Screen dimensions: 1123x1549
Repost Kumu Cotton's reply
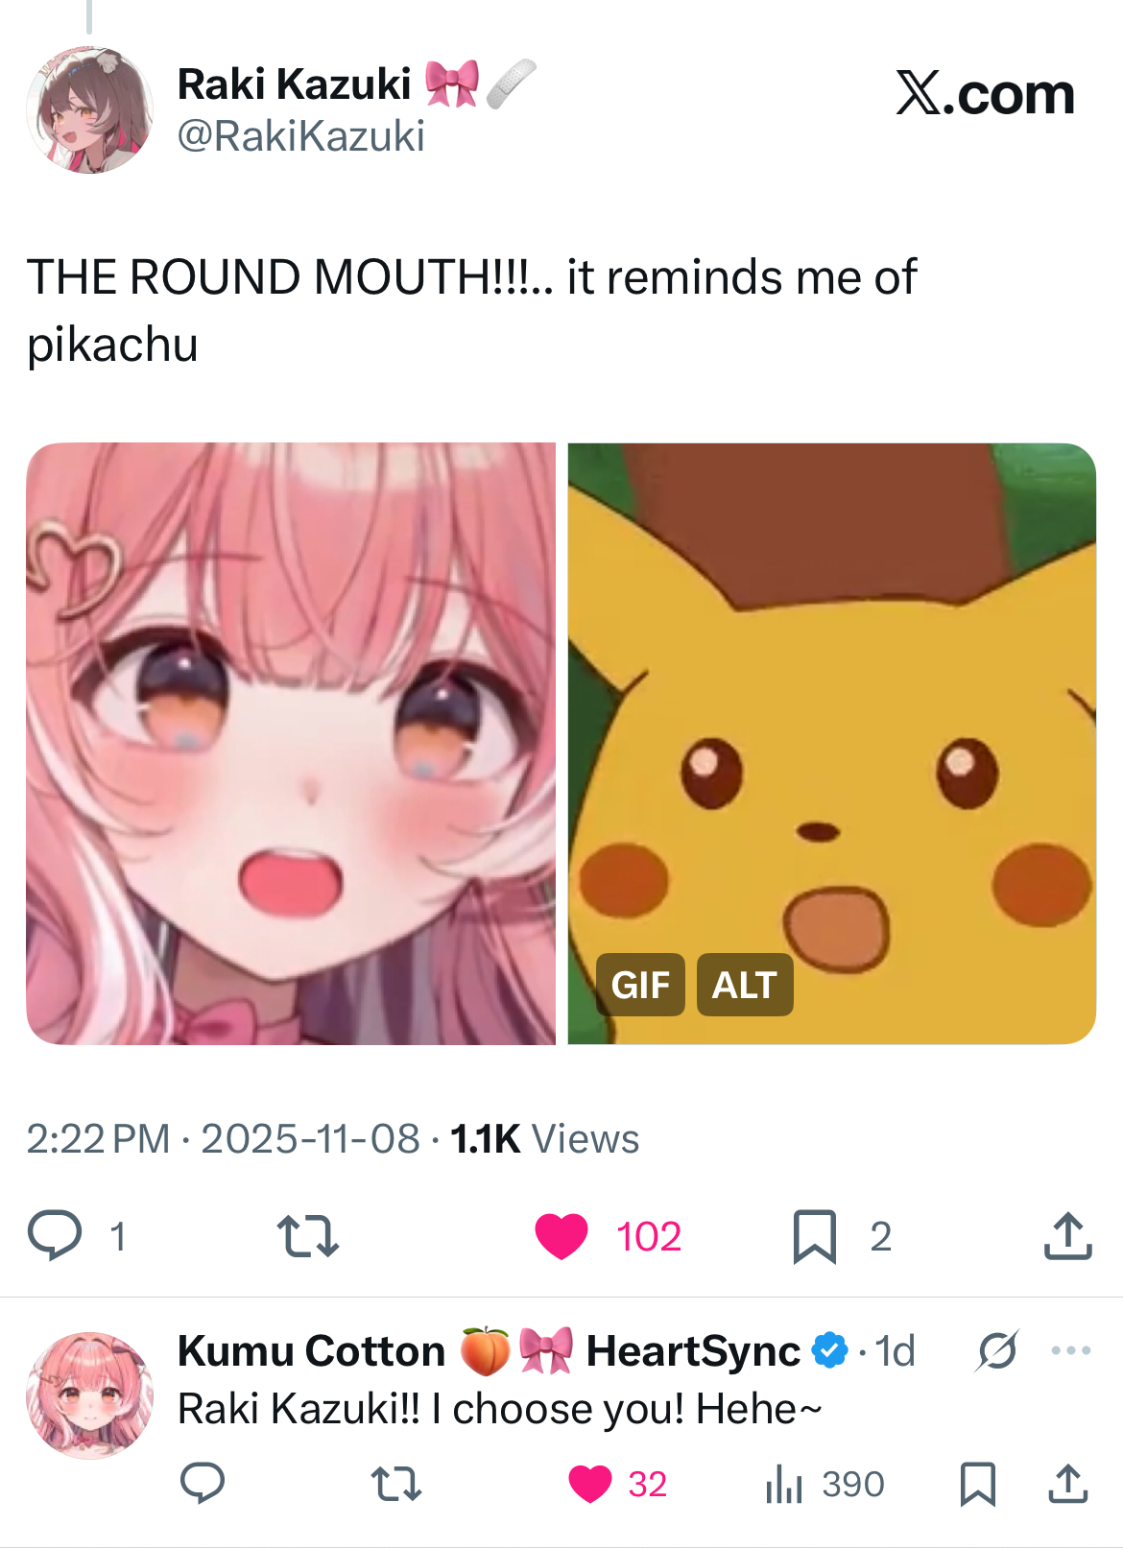click(396, 1484)
